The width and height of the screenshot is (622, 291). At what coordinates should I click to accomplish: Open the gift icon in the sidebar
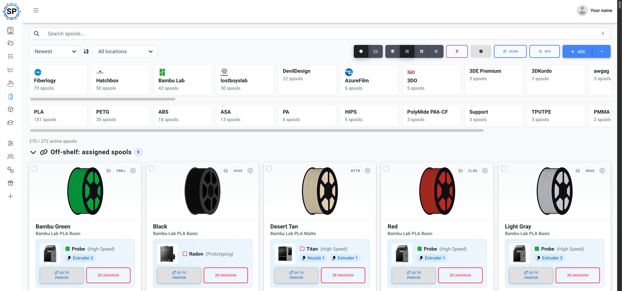tap(11, 183)
